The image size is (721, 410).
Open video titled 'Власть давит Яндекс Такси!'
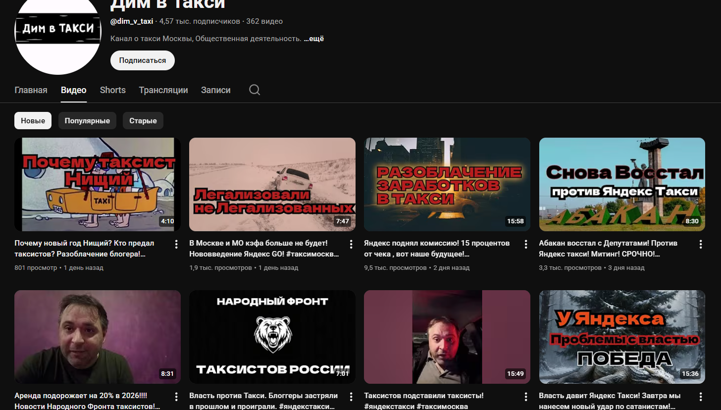click(610, 401)
